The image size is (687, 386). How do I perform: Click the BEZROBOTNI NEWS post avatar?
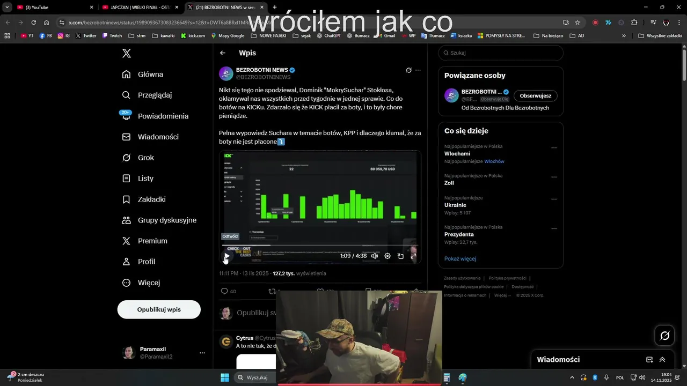tap(226, 73)
